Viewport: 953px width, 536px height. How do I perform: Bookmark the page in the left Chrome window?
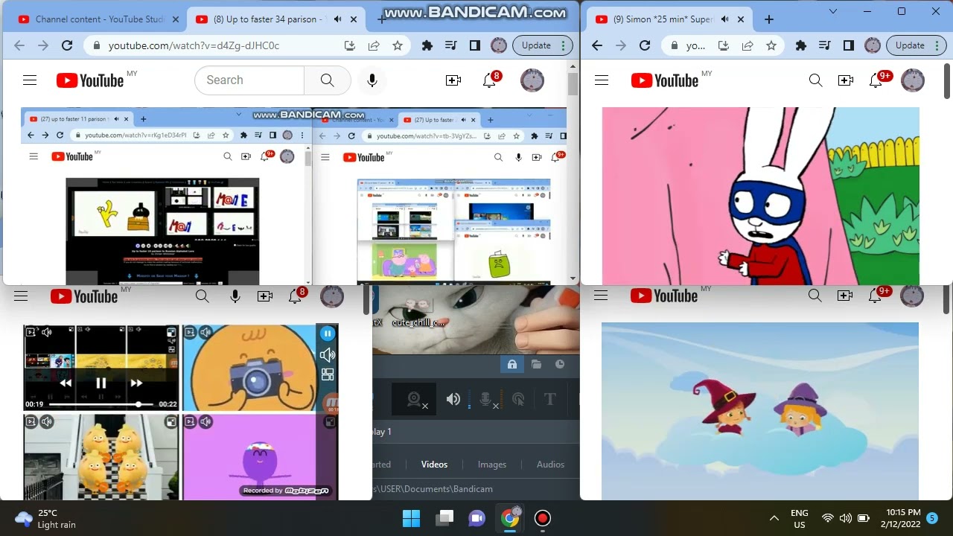pyautogui.click(x=398, y=45)
